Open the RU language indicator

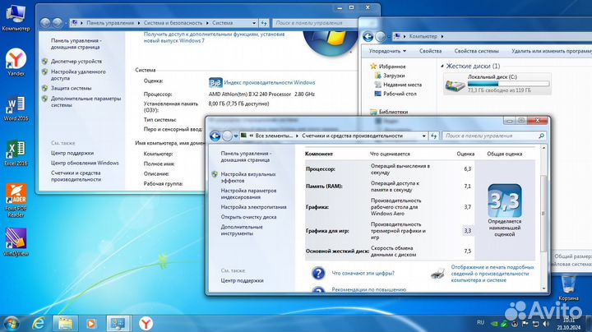[481, 323]
